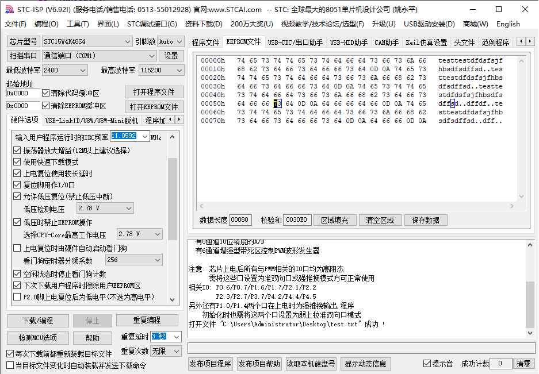Screen dimensions: 539x374
Task: Toggle 下次下载用户程序时擦除用户EEPROM区
Action: coord(17,286)
